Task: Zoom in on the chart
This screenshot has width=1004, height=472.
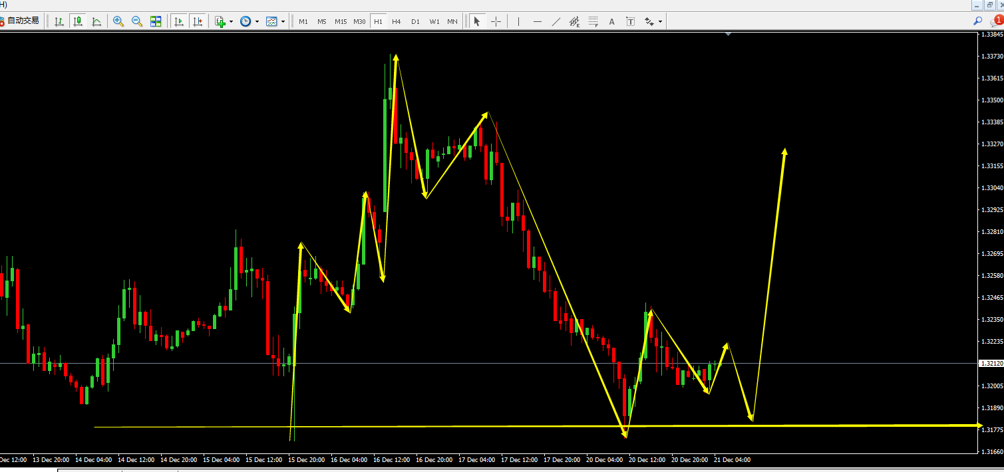Action: click(x=118, y=21)
